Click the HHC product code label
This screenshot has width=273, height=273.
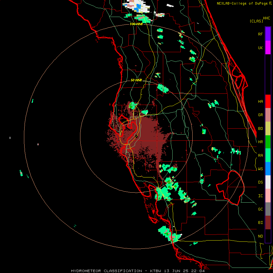coord(266,18)
